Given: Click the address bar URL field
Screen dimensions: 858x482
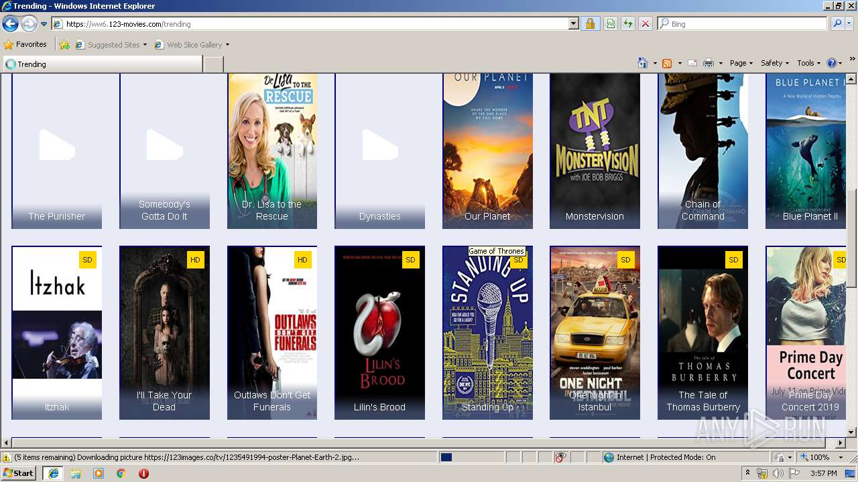Looking at the screenshot, I should click(x=310, y=24).
